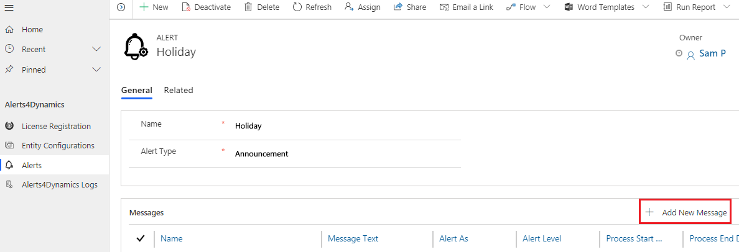The height and width of the screenshot is (252, 739).
Task: Click the owner user icon beside Sam P
Action: [x=691, y=55]
